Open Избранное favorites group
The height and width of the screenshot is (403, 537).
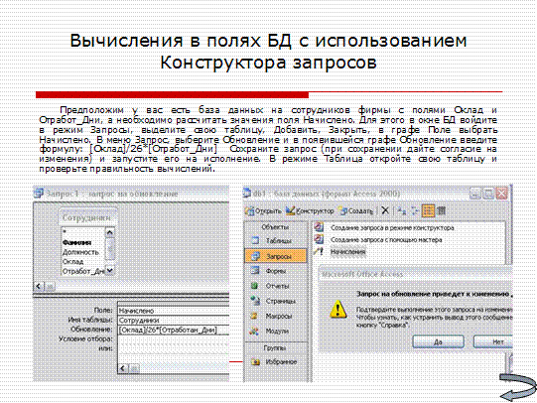point(275,362)
